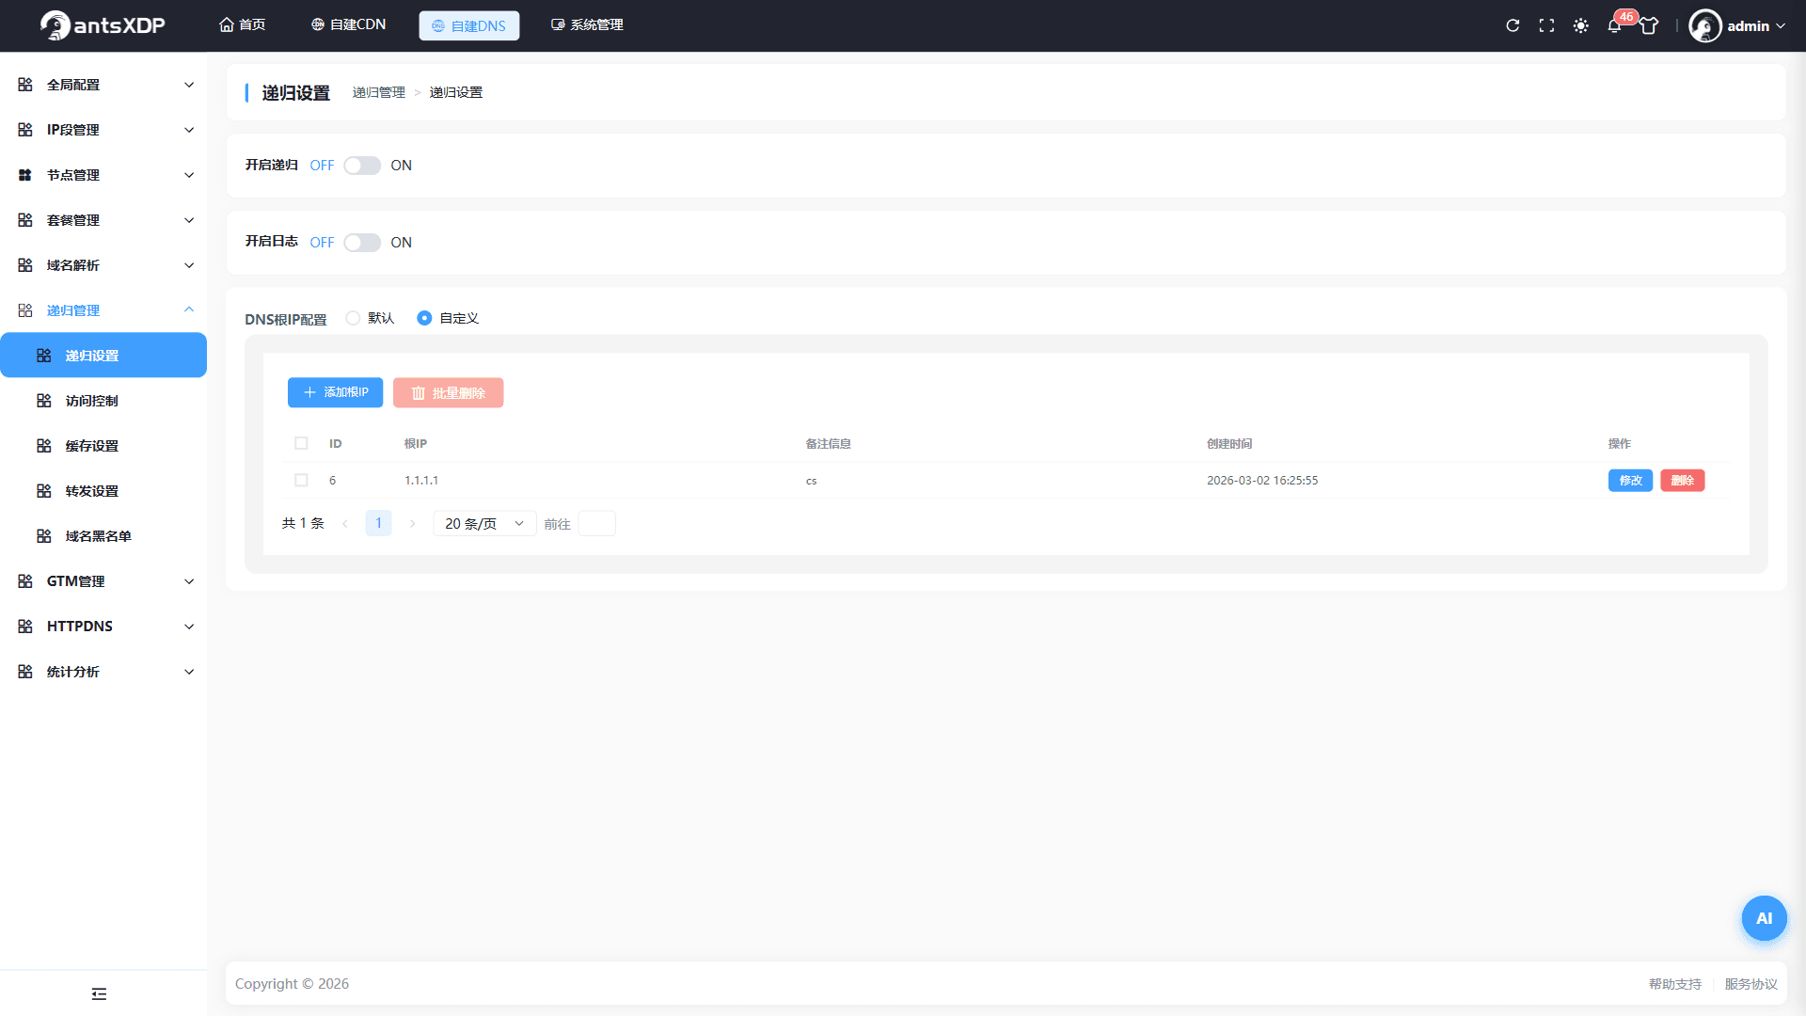Collapse the 递归管理 menu
The height and width of the screenshot is (1016, 1806).
(x=103, y=310)
